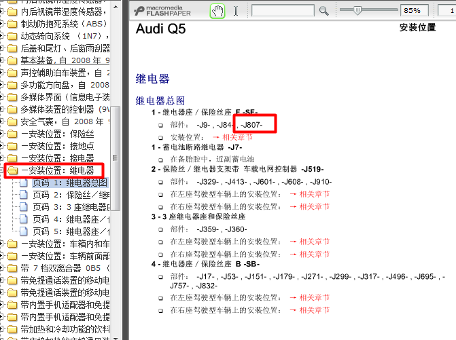The width and height of the screenshot is (456, 340).
Task: Click the Macromedia FlashPaper logo
Action: pos(162,11)
